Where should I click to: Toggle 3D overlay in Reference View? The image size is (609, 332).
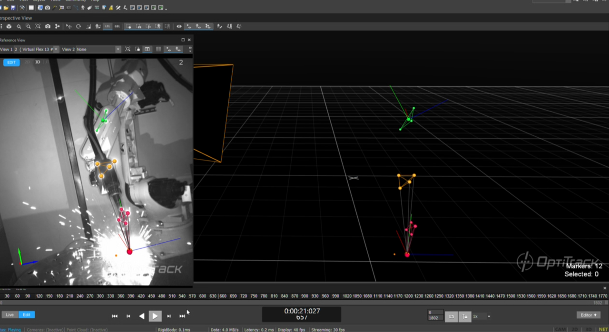click(x=38, y=62)
